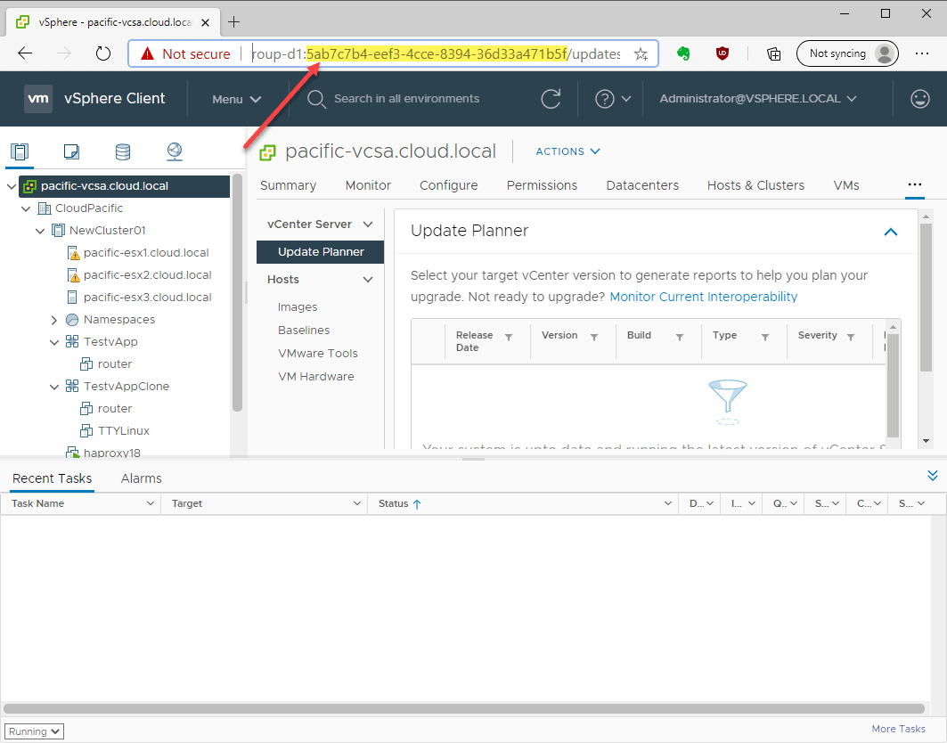Viewport: 947px width, 743px height.
Task: Open the browser Collections icon
Action: 773,53
